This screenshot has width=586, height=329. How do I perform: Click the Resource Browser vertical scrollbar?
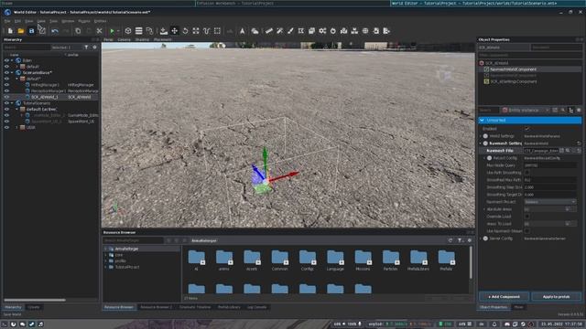click(471, 262)
